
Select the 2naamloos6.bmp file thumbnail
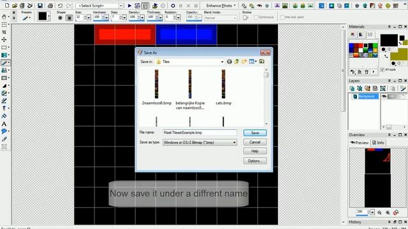pos(156,87)
